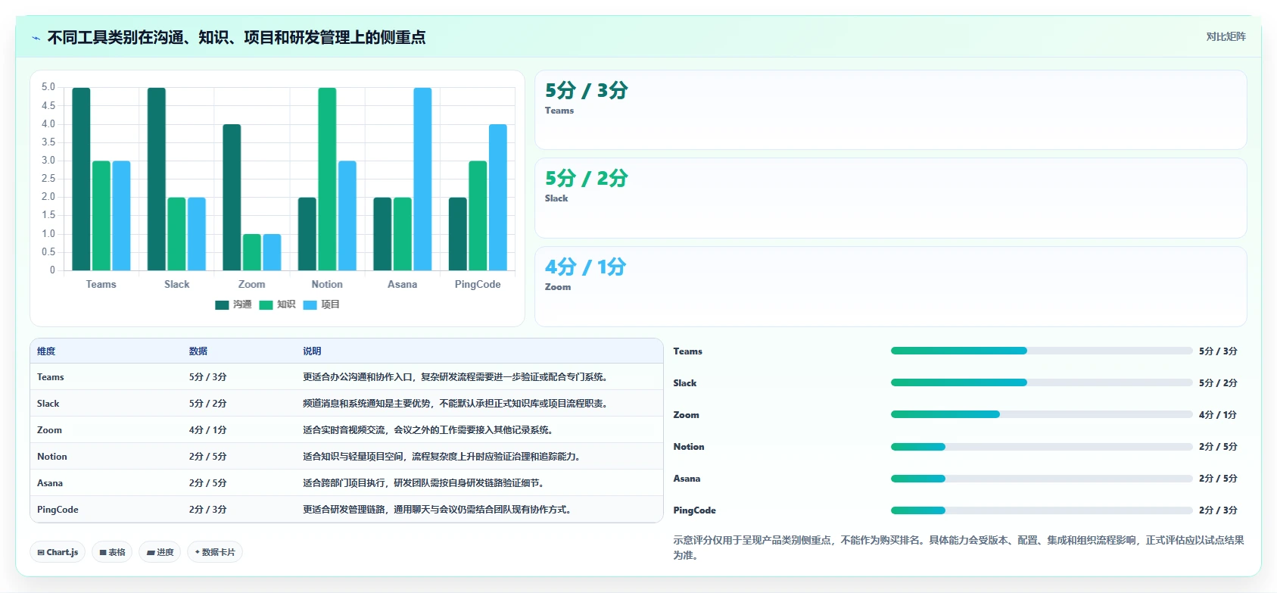Click the Slack description 频道消息和系统通知

pyautogui.click(x=457, y=404)
